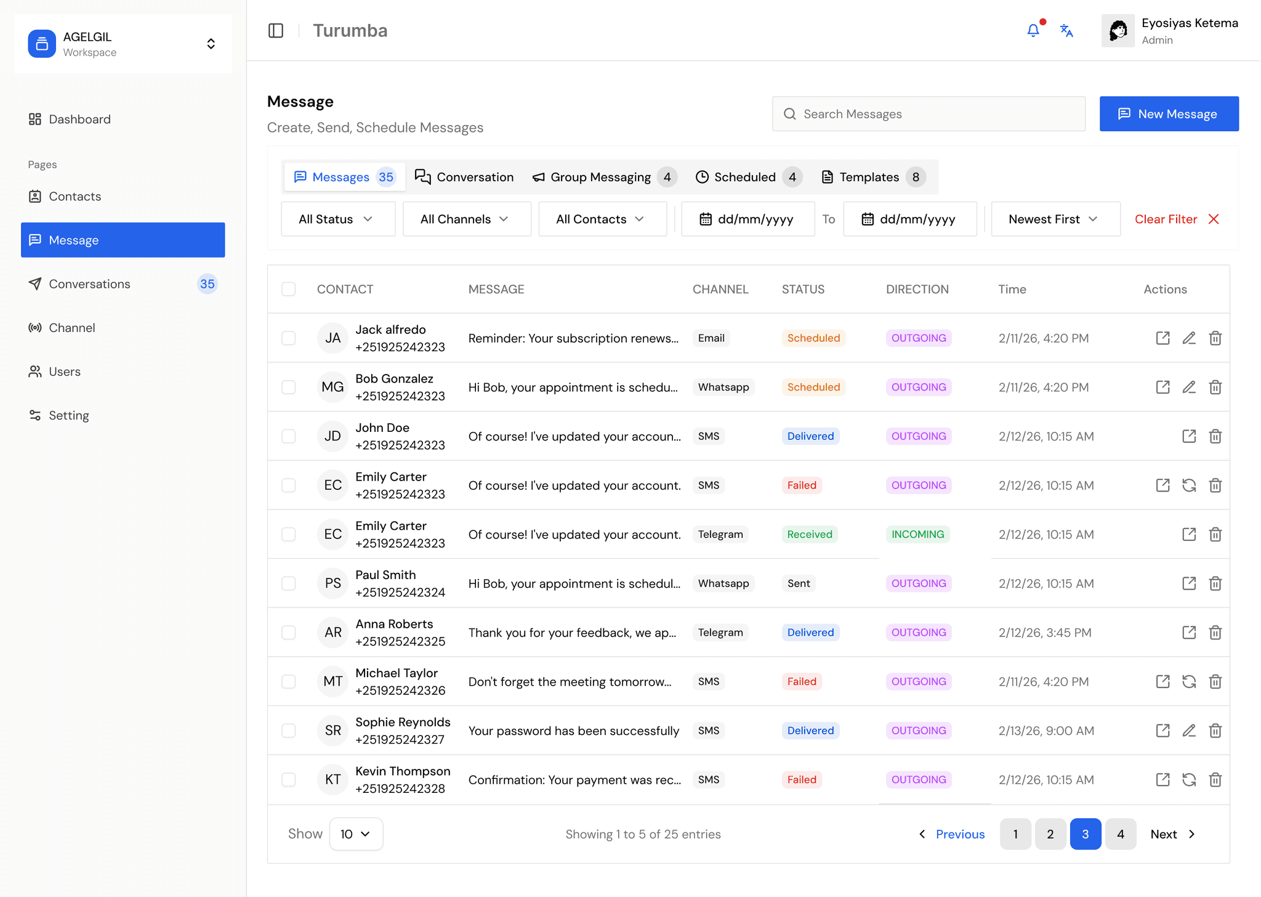Open Conversations in the sidebar
This screenshot has height=897, width=1261.
pyautogui.click(x=89, y=283)
